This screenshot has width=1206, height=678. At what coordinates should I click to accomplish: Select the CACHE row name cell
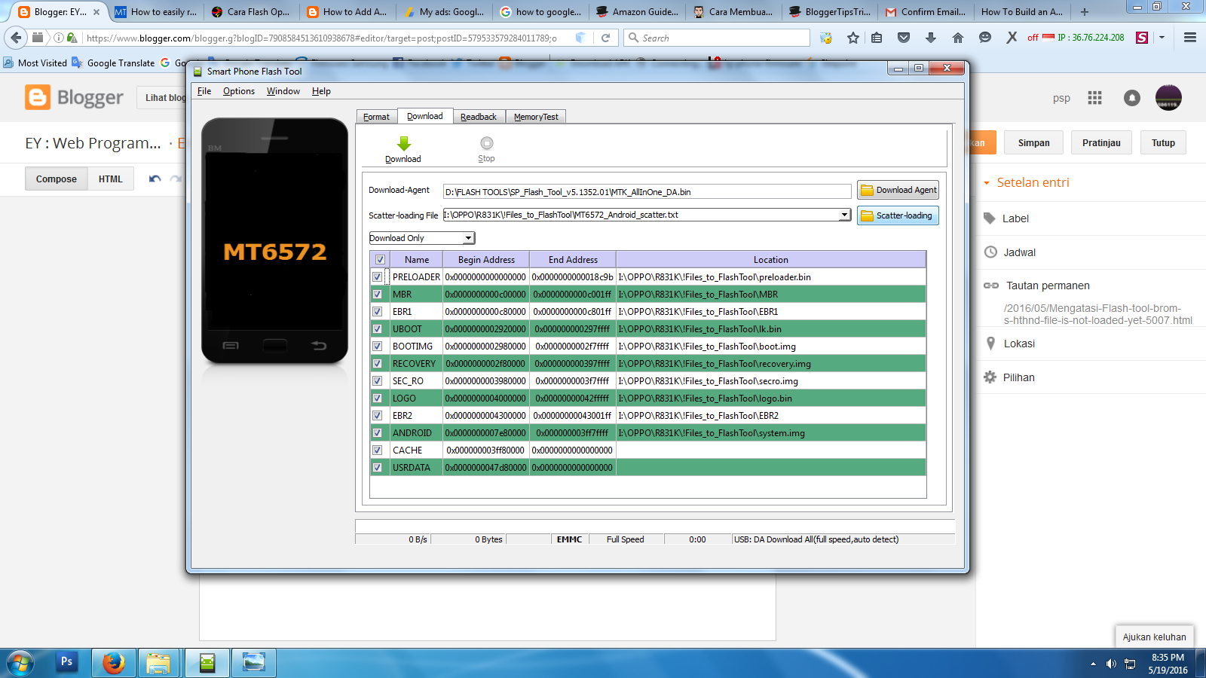point(415,450)
